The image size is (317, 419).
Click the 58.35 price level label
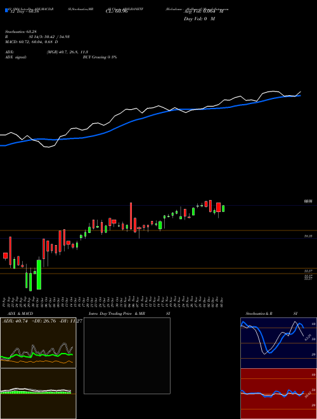pos(308,236)
